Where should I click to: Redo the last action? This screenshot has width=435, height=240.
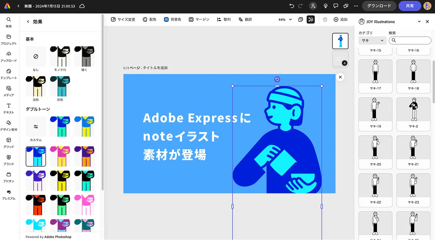click(300, 6)
